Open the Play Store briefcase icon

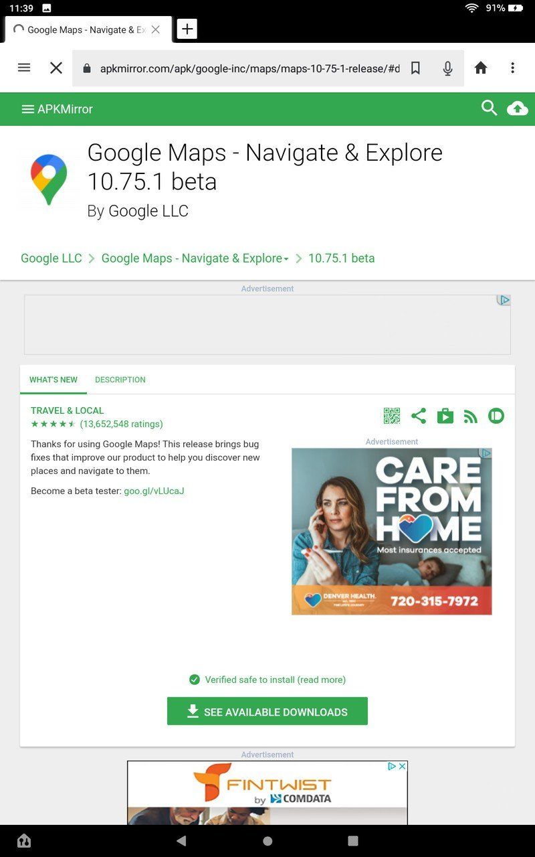click(445, 416)
